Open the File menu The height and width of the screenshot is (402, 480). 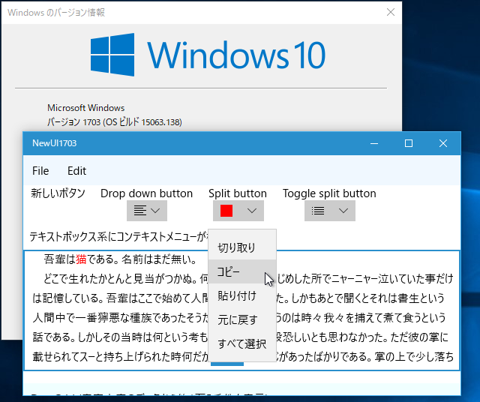click(x=40, y=170)
